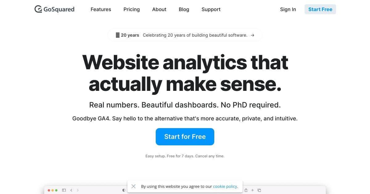The height and width of the screenshot is (194, 370).
Task: Open the Support page
Action: coord(211,9)
